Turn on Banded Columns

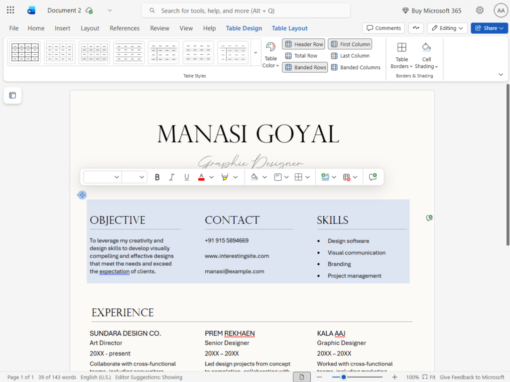[x=356, y=67]
